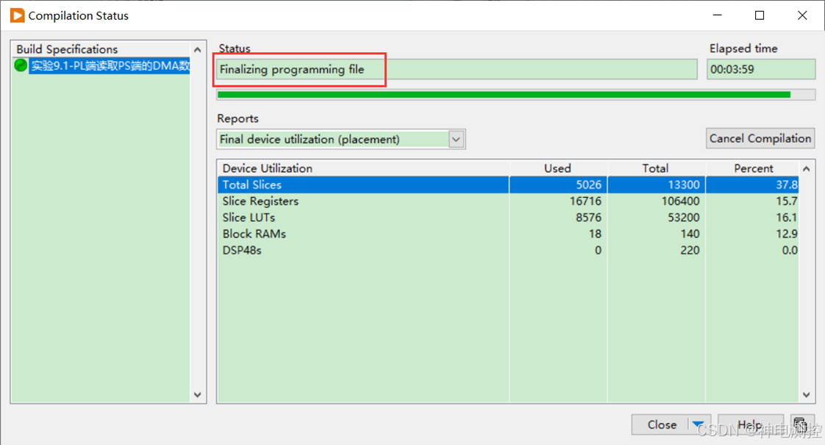Click the Slice LUTs percent 16.1
Viewport: 825px width, 445px height.
click(x=787, y=218)
